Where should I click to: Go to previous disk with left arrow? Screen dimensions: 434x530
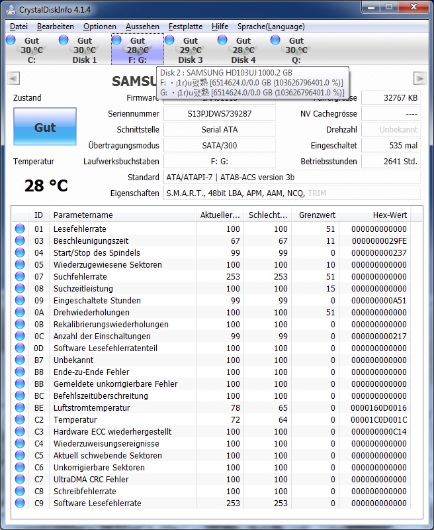coord(13,78)
